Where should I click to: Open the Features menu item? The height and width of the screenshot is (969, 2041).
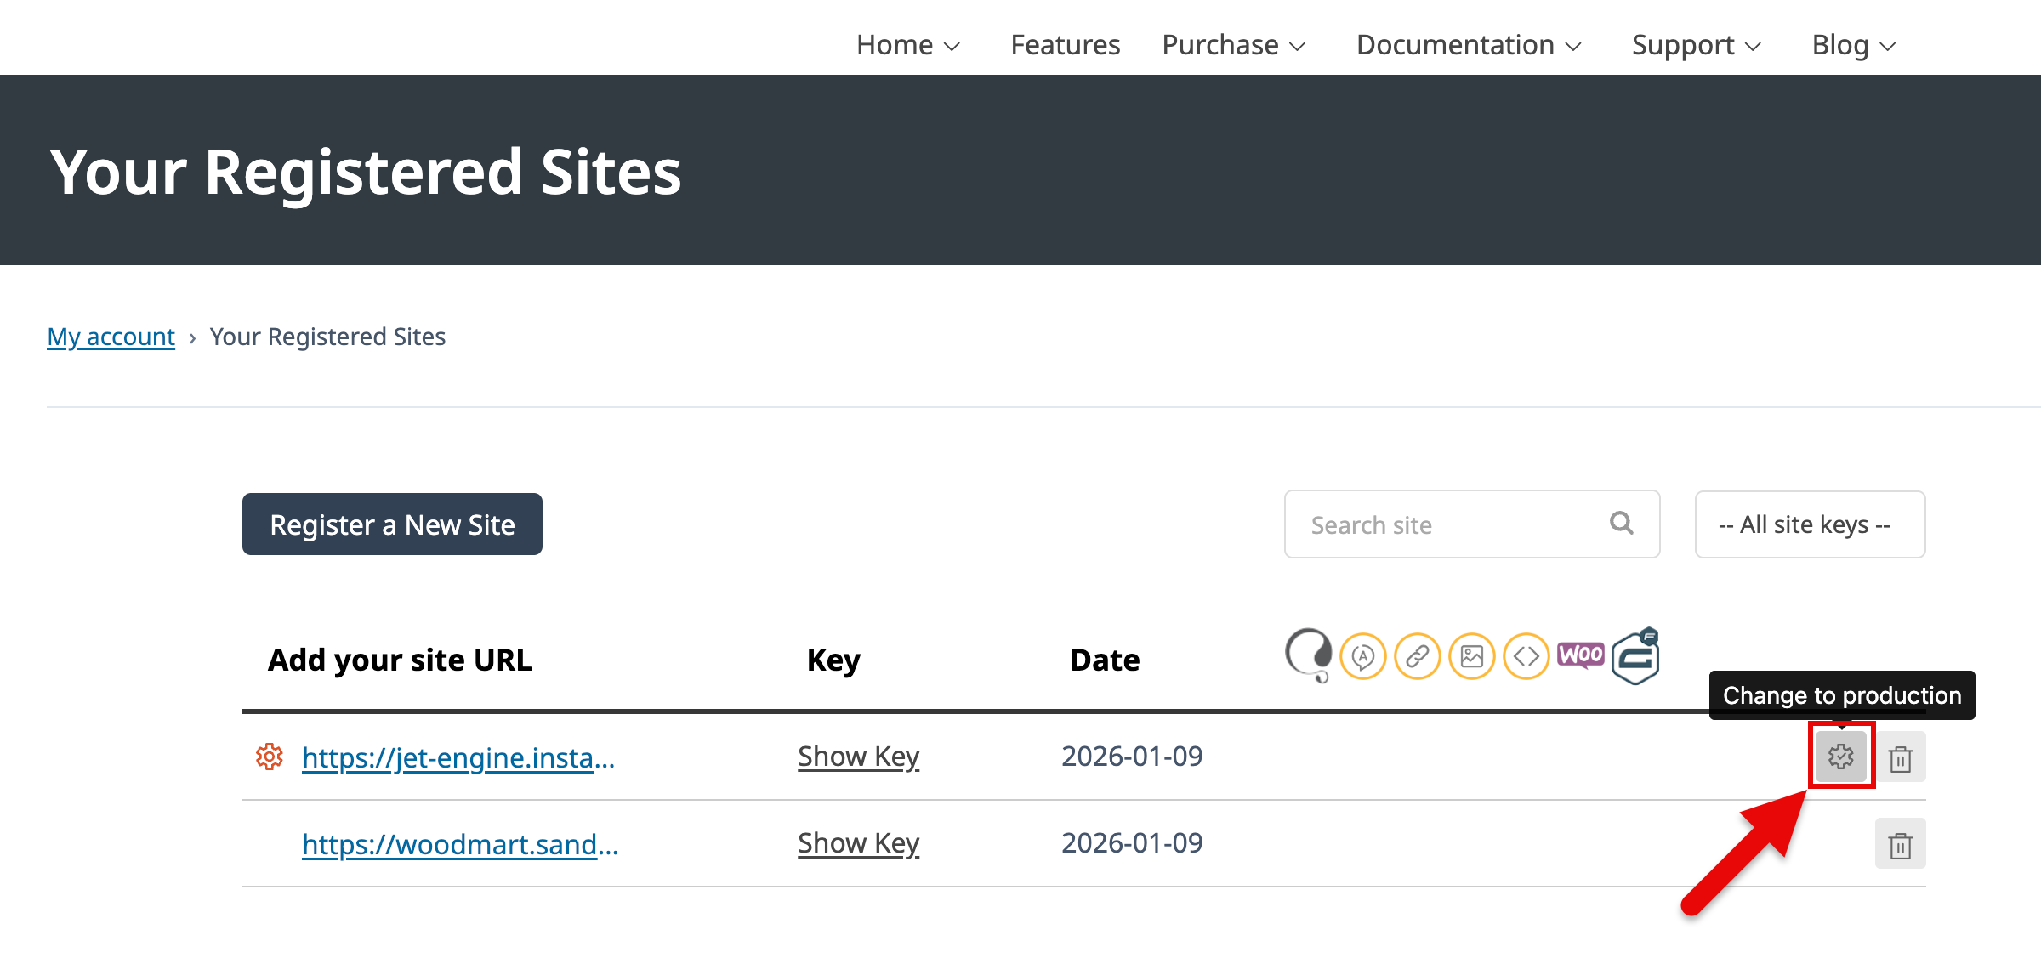1065,45
